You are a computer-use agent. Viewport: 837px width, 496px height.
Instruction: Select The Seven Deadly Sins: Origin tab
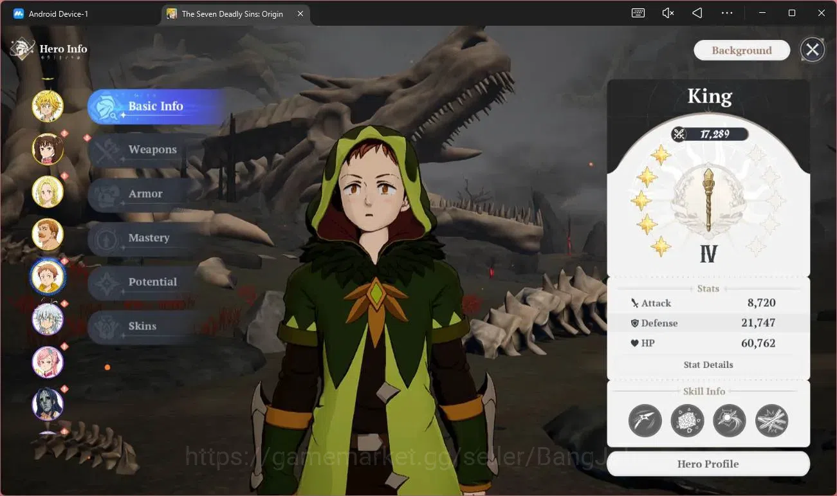coord(232,14)
